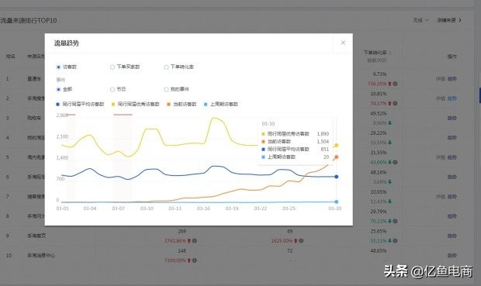The image size is (481, 286).
Task: Click the 手淘消息中心 source name
Action: [41, 255]
